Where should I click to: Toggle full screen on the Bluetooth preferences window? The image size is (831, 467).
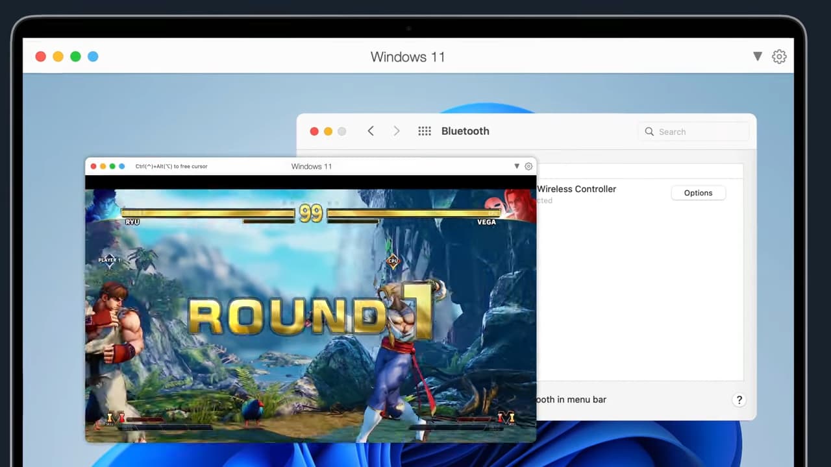click(341, 131)
